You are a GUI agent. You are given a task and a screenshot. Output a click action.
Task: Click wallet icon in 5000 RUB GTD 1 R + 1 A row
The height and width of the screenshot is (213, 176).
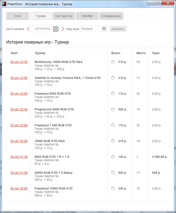point(113,157)
